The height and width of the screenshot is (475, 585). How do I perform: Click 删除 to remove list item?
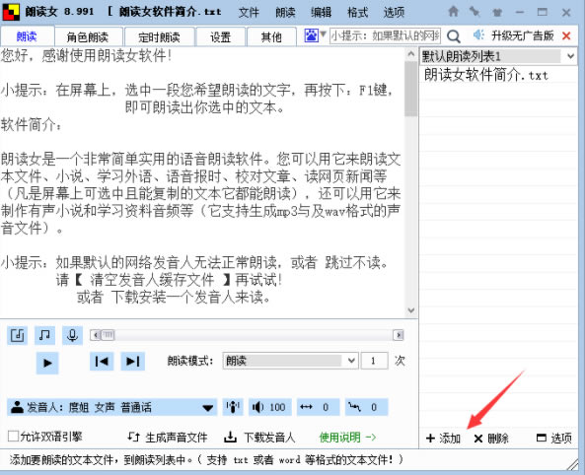[x=491, y=439]
